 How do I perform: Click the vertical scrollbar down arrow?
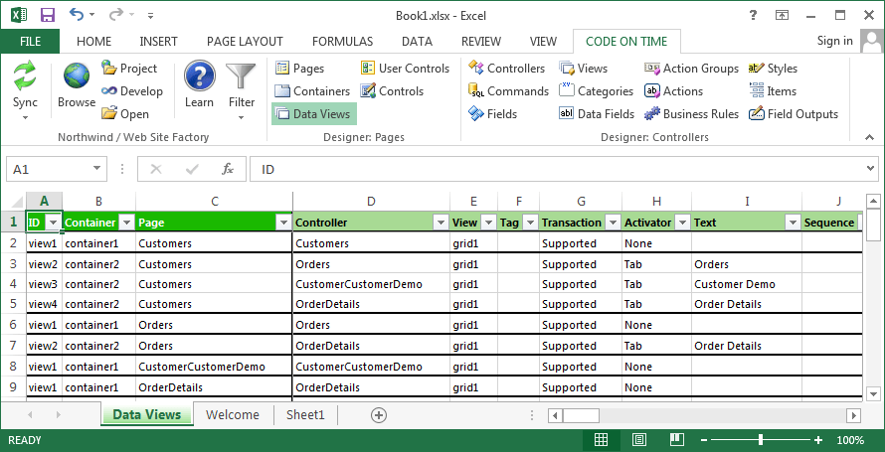pos(873,393)
